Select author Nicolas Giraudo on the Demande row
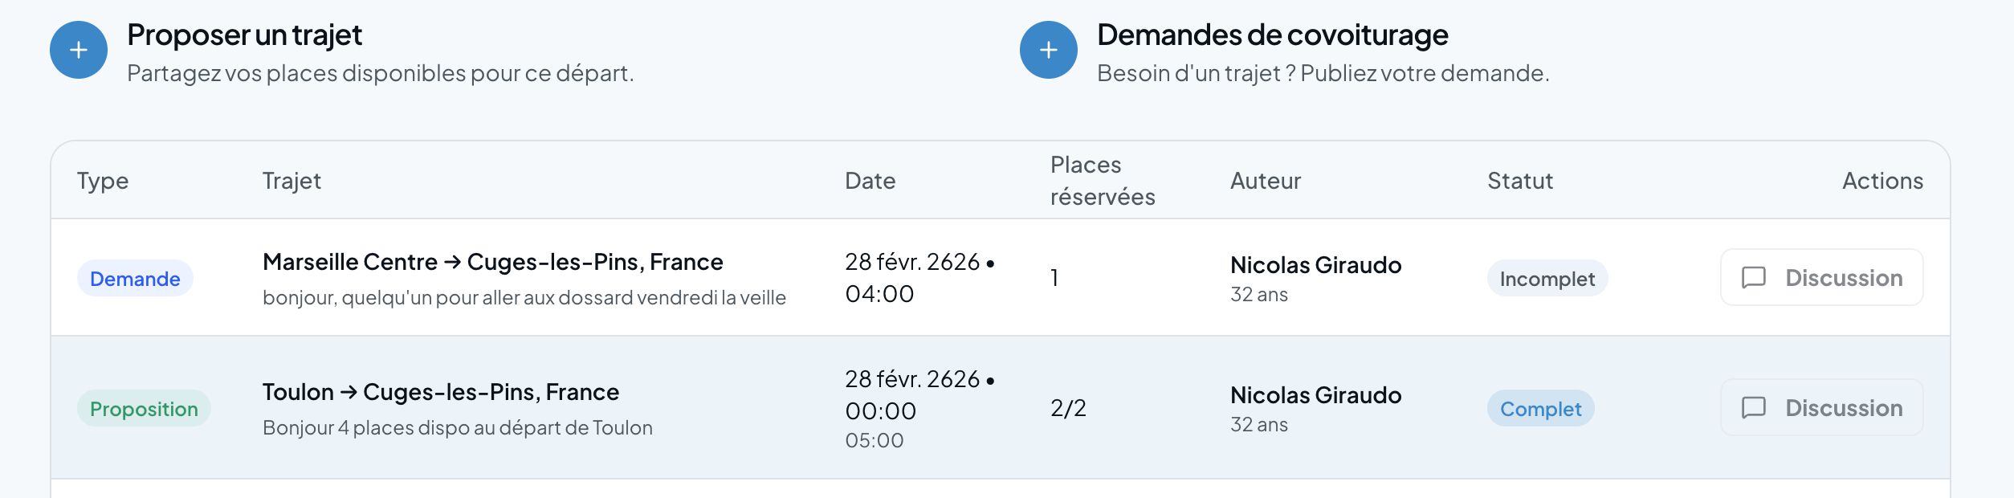This screenshot has width=2014, height=498. tap(1315, 264)
